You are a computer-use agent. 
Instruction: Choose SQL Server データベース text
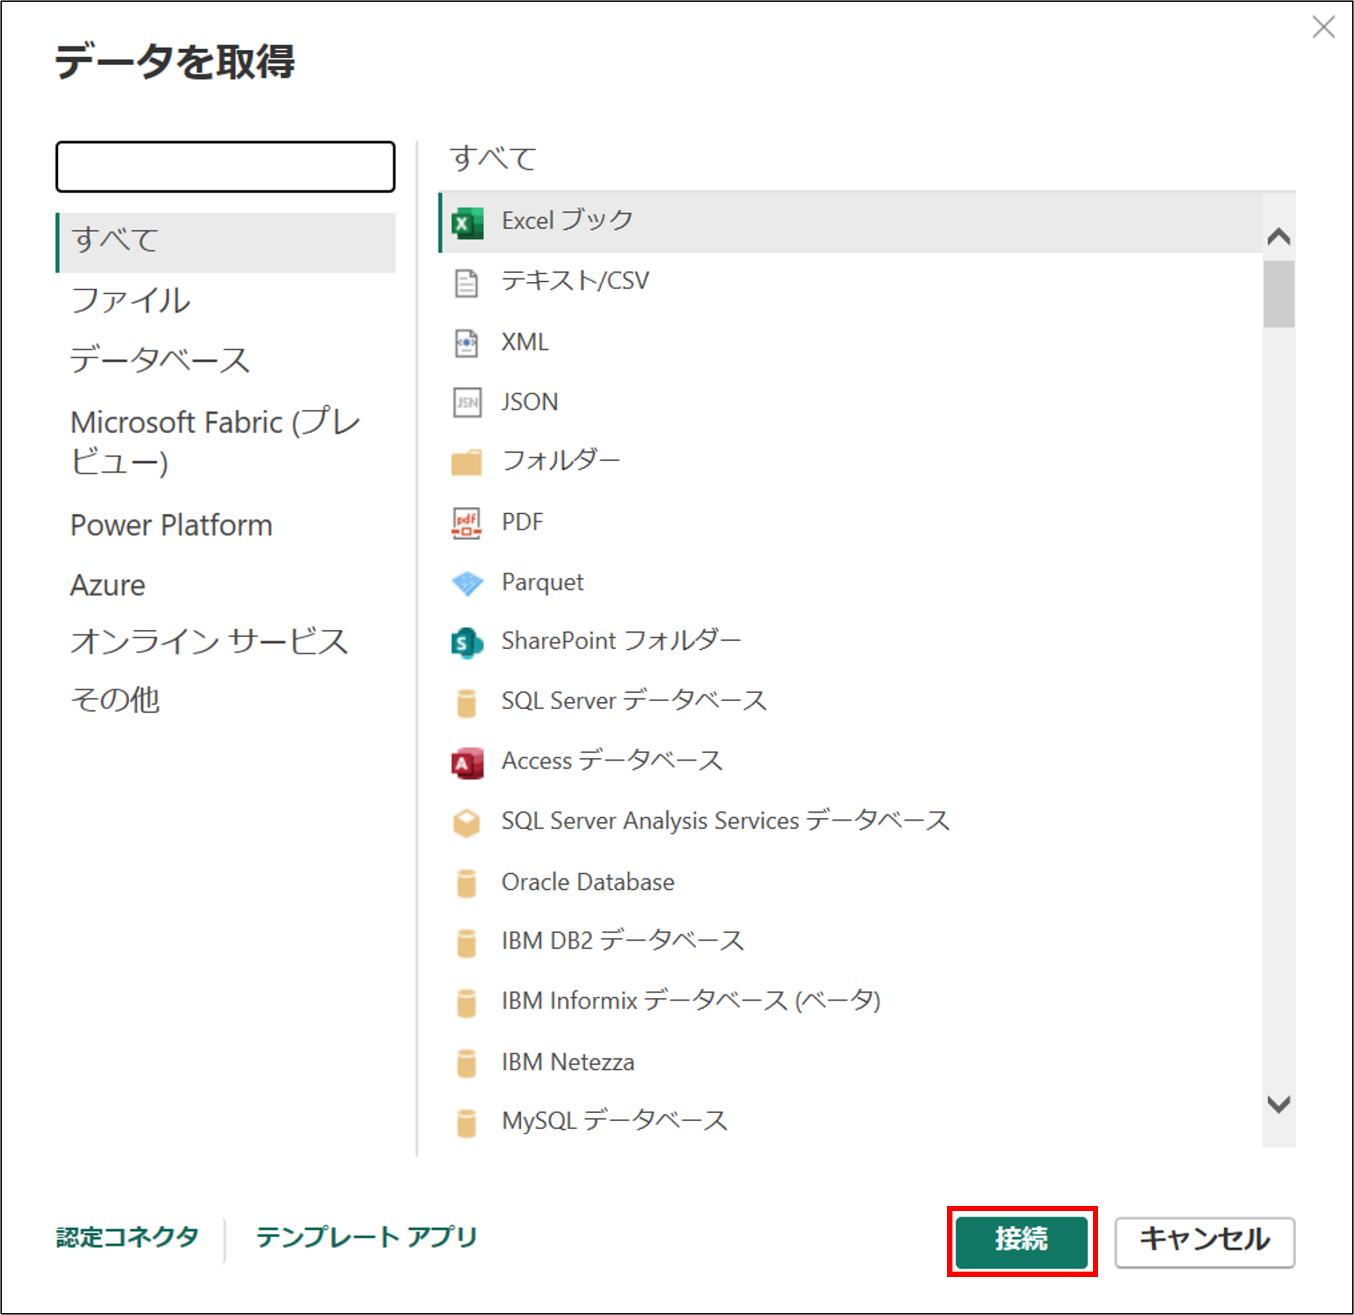pos(634,700)
